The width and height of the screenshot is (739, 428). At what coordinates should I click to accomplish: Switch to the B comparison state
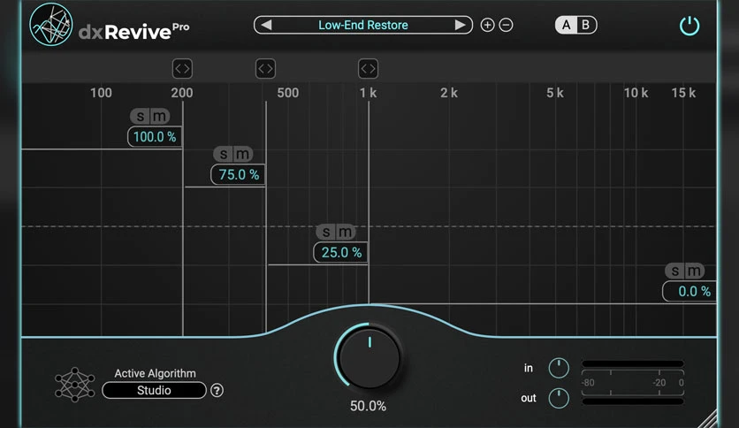(x=585, y=25)
